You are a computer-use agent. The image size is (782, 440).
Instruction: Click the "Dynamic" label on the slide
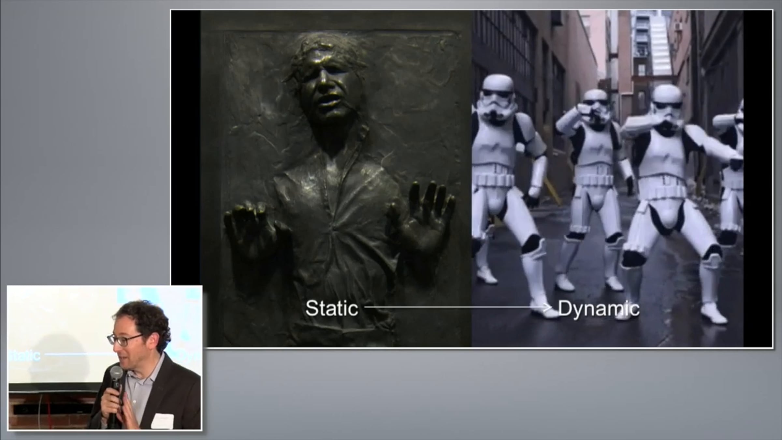click(599, 308)
